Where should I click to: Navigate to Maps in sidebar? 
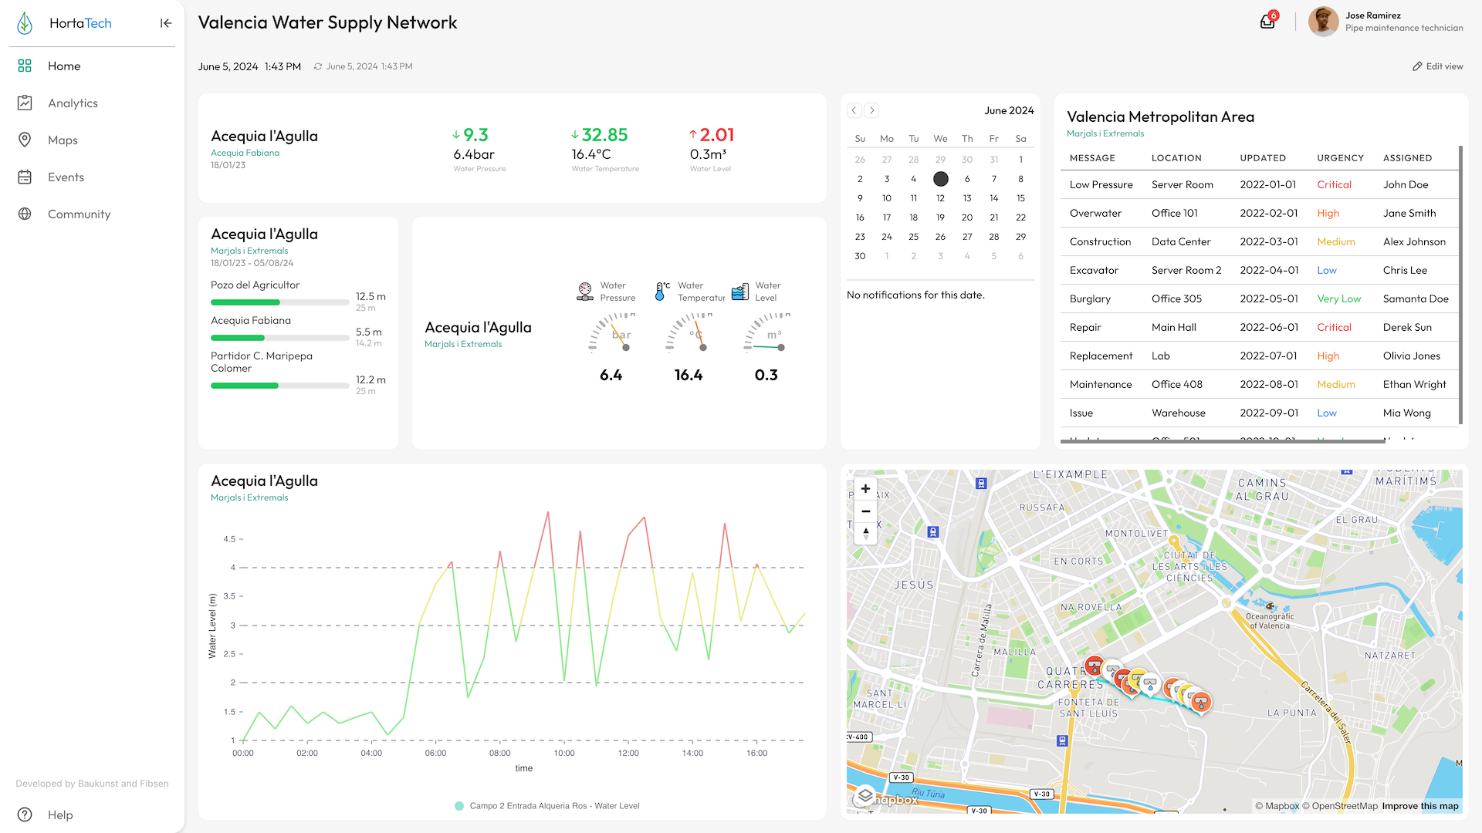[63, 140]
